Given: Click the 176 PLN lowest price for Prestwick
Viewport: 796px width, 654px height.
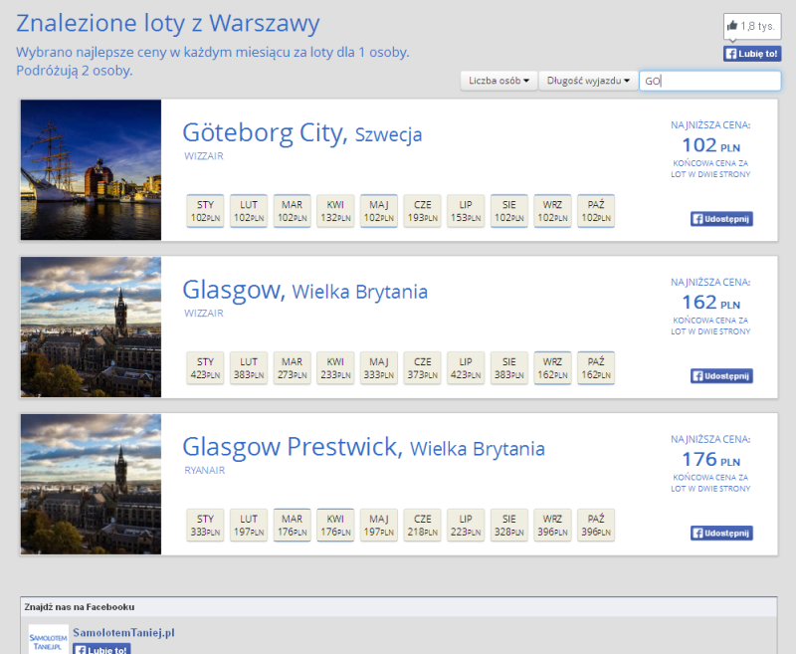Looking at the screenshot, I should point(710,460).
